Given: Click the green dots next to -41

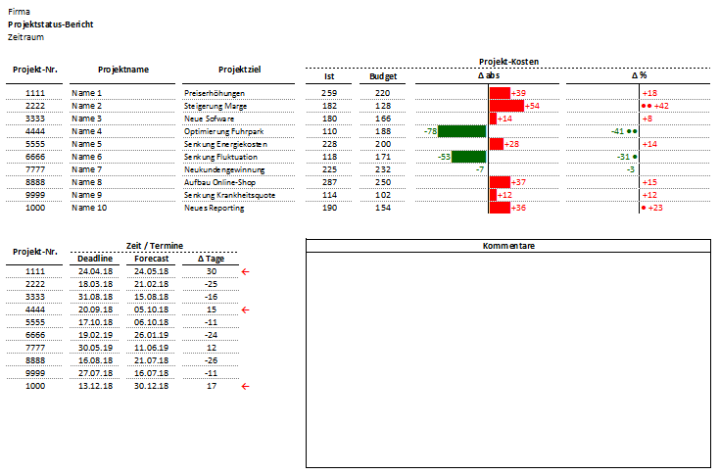Looking at the screenshot, I should (633, 131).
